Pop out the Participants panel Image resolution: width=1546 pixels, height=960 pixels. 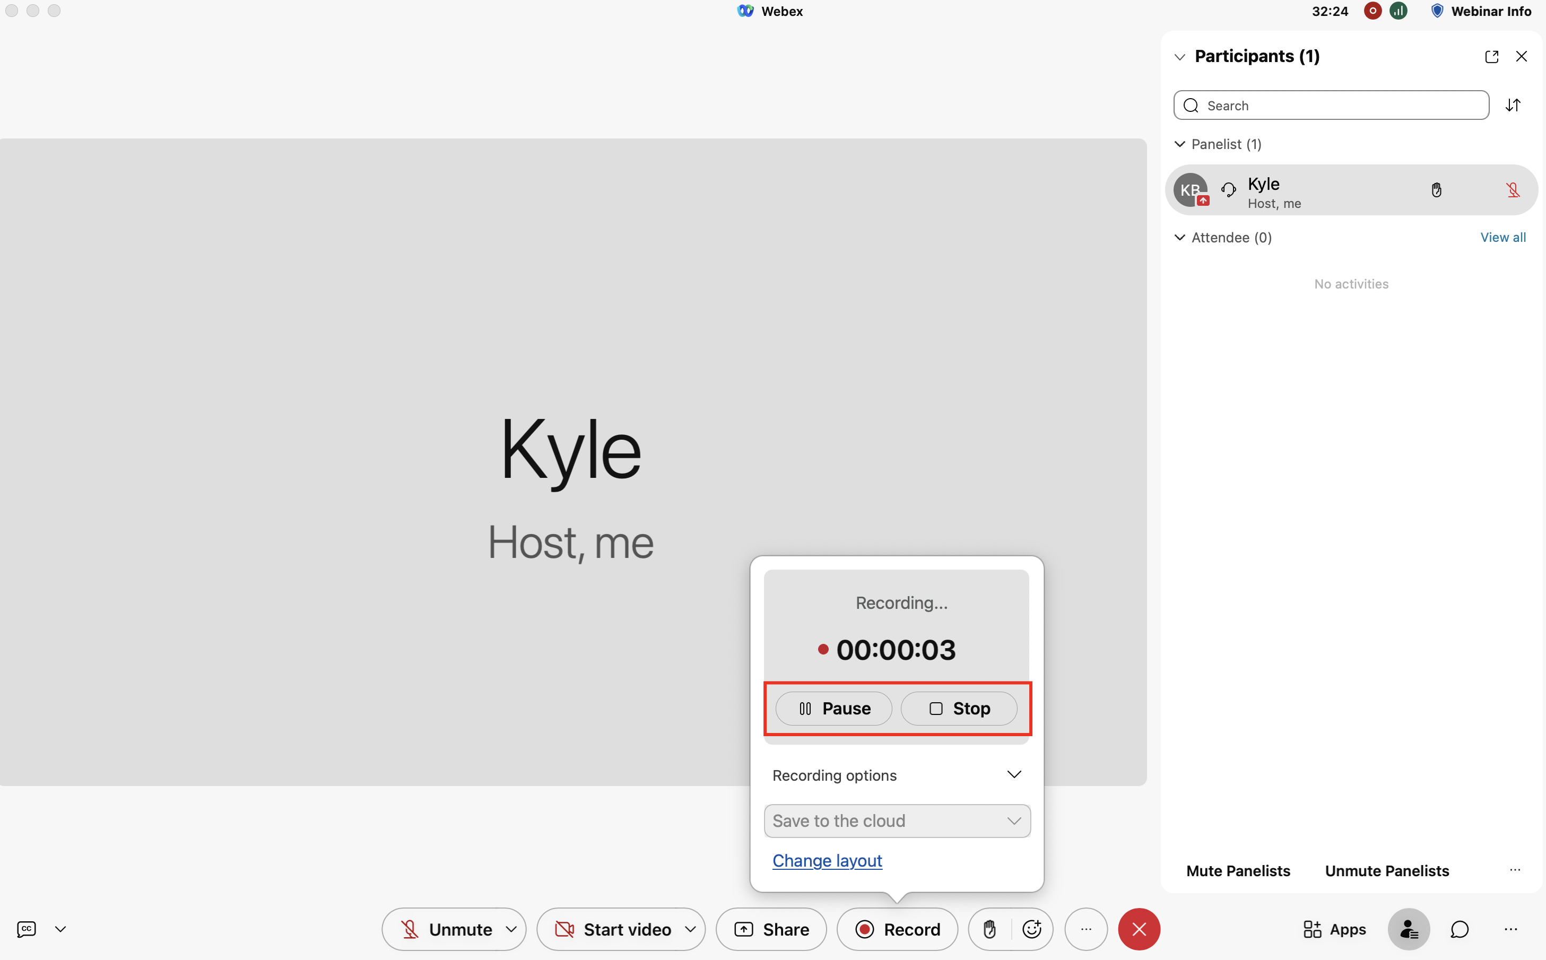point(1491,57)
